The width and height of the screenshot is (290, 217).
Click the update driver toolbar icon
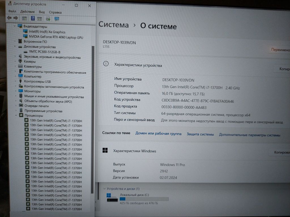pos(48,19)
